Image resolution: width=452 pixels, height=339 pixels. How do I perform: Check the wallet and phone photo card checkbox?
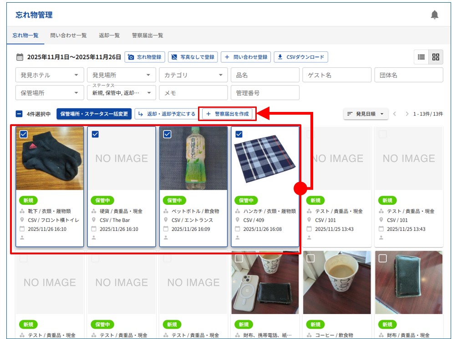point(239,258)
